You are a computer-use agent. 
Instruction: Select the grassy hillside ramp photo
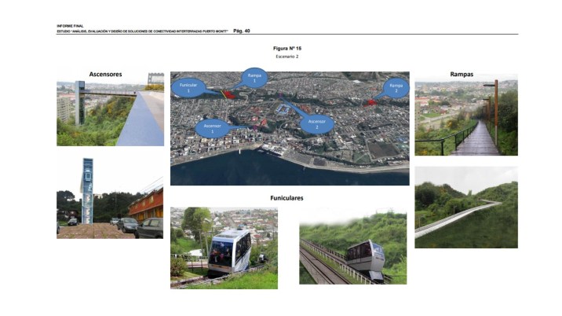click(x=465, y=208)
